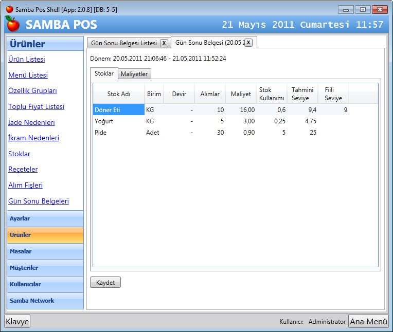Image resolution: width=393 pixels, height=332 pixels.
Task: Open the Reçeteler link
Action: click(23, 170)
